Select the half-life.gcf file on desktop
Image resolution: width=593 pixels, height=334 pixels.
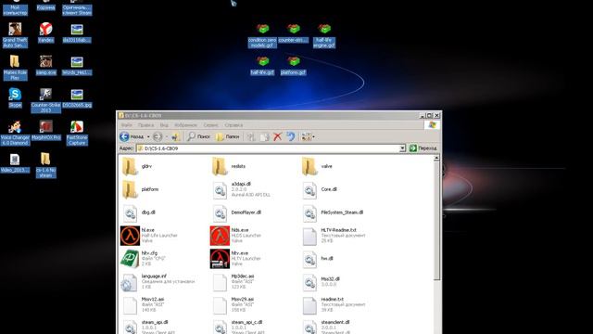click(x=262, y=66)
